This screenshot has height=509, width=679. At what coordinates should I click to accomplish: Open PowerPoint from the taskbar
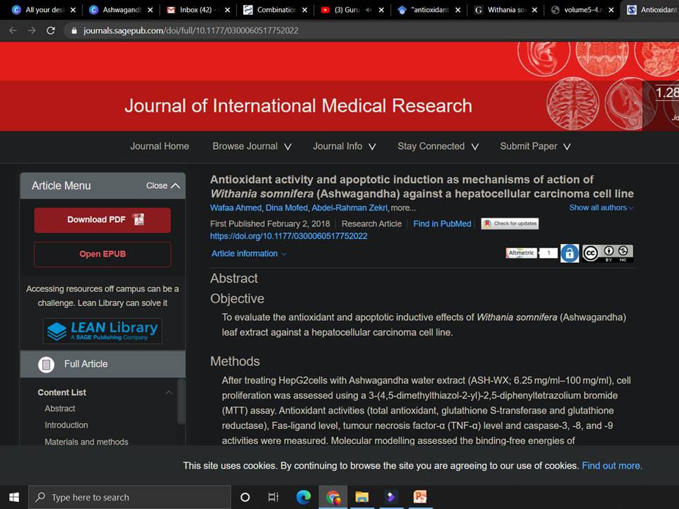click(x=419, y=497)
